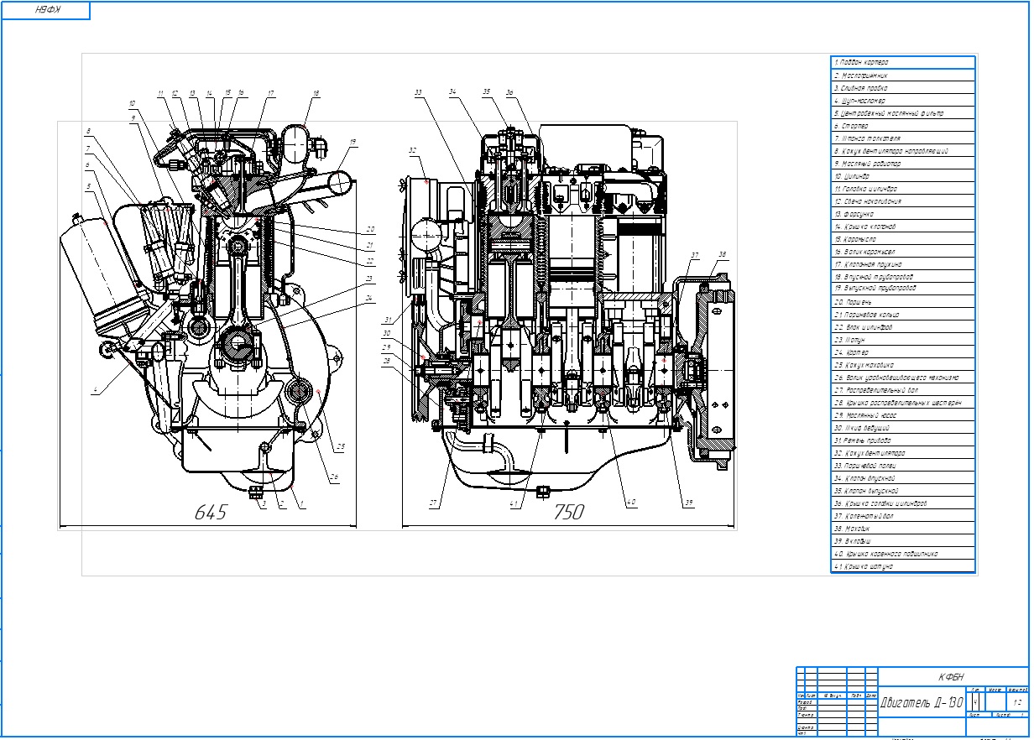
Task: Select the "КФБН" designation in the title block
Action: [x=952, y=676]
